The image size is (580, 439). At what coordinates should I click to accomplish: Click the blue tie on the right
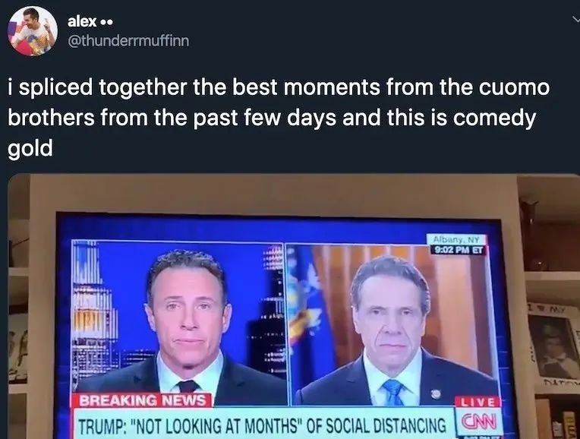coord(393,392)
